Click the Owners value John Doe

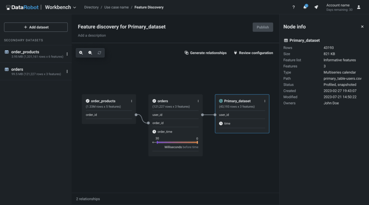pyautogui.click(x=331, y=103)
